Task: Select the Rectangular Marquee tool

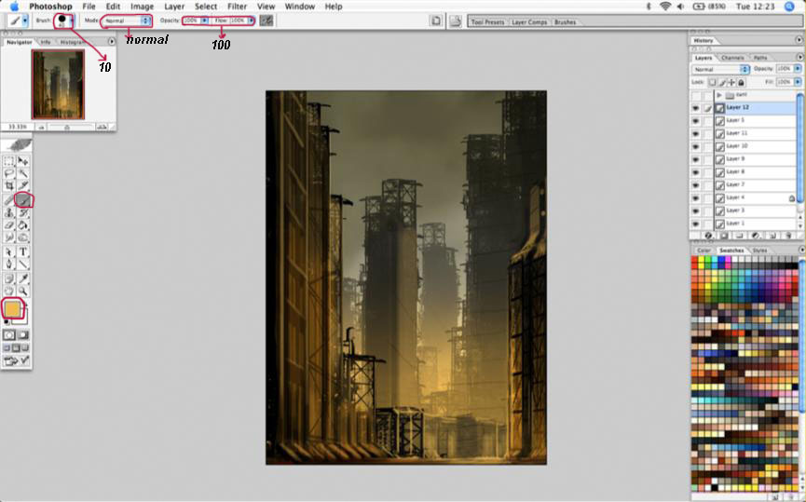Action: (x=9, y=161)
